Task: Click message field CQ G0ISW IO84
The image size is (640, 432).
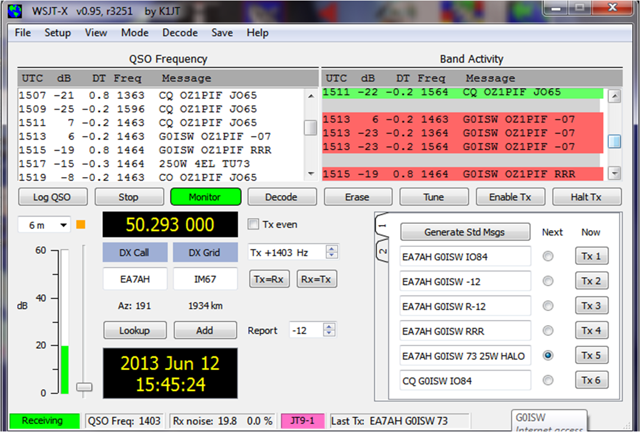Action: point(465,380)
